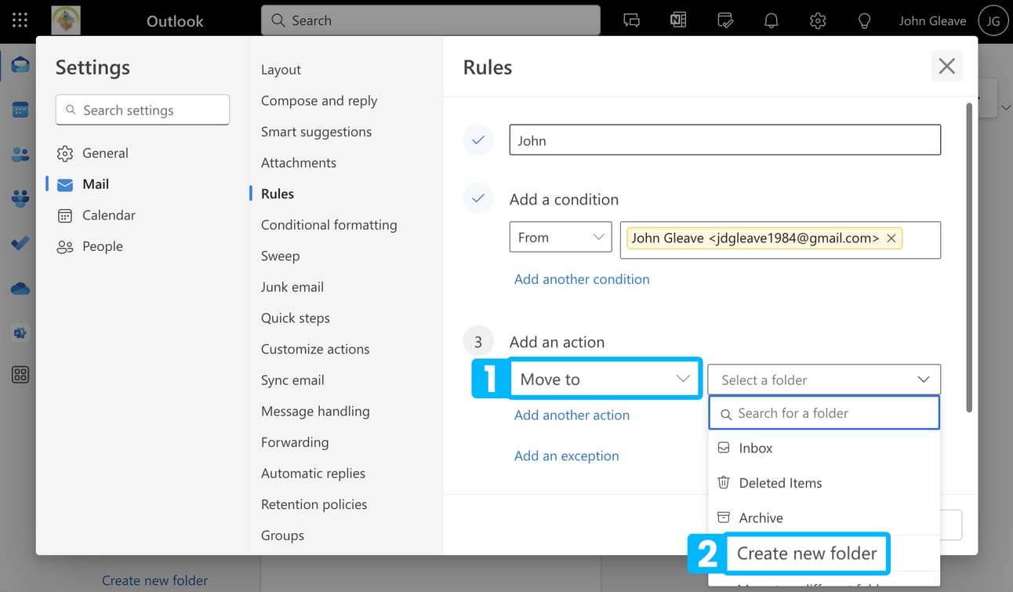Open Forwarding settings

[295, 442]
